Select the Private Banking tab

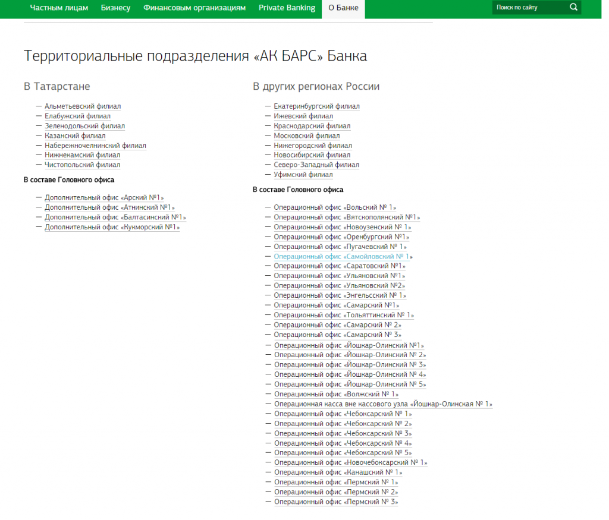click(x=287, y=8)
